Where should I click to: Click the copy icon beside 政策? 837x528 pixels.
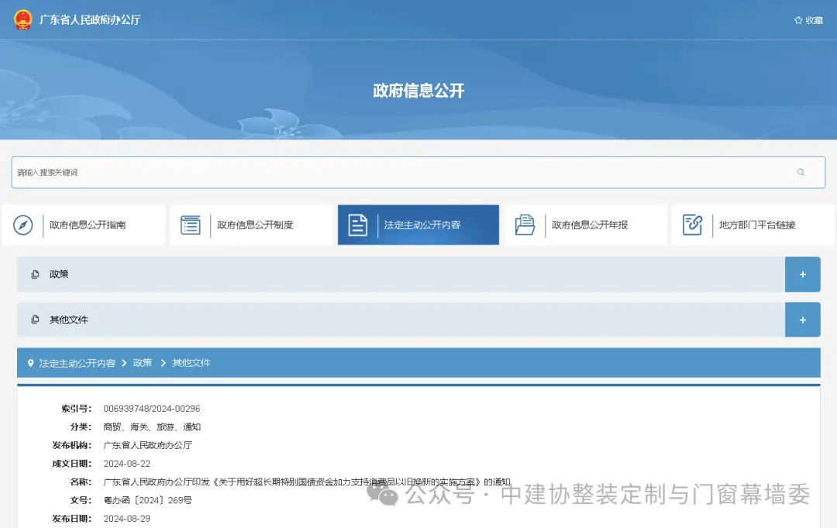35,274
